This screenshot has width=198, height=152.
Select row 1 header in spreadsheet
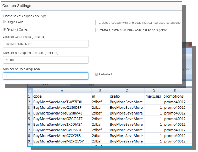tap(30, 96)
